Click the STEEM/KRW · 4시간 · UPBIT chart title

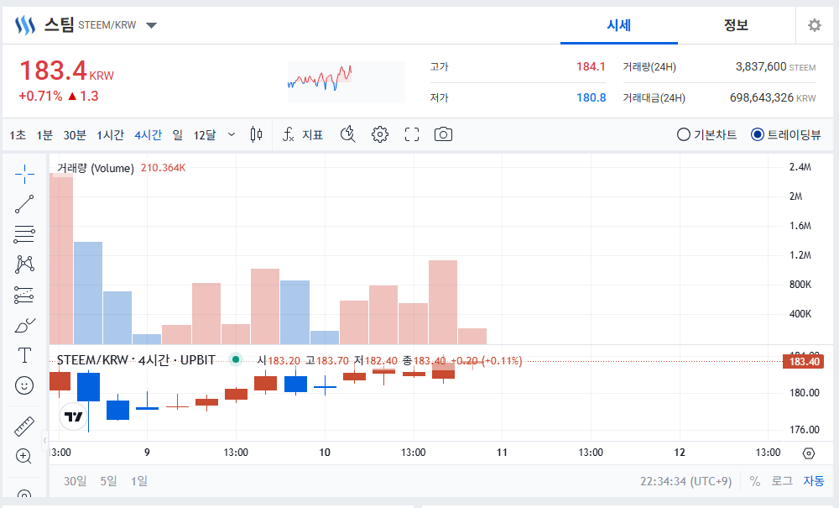pyautogui.click(x=136, y=359)
